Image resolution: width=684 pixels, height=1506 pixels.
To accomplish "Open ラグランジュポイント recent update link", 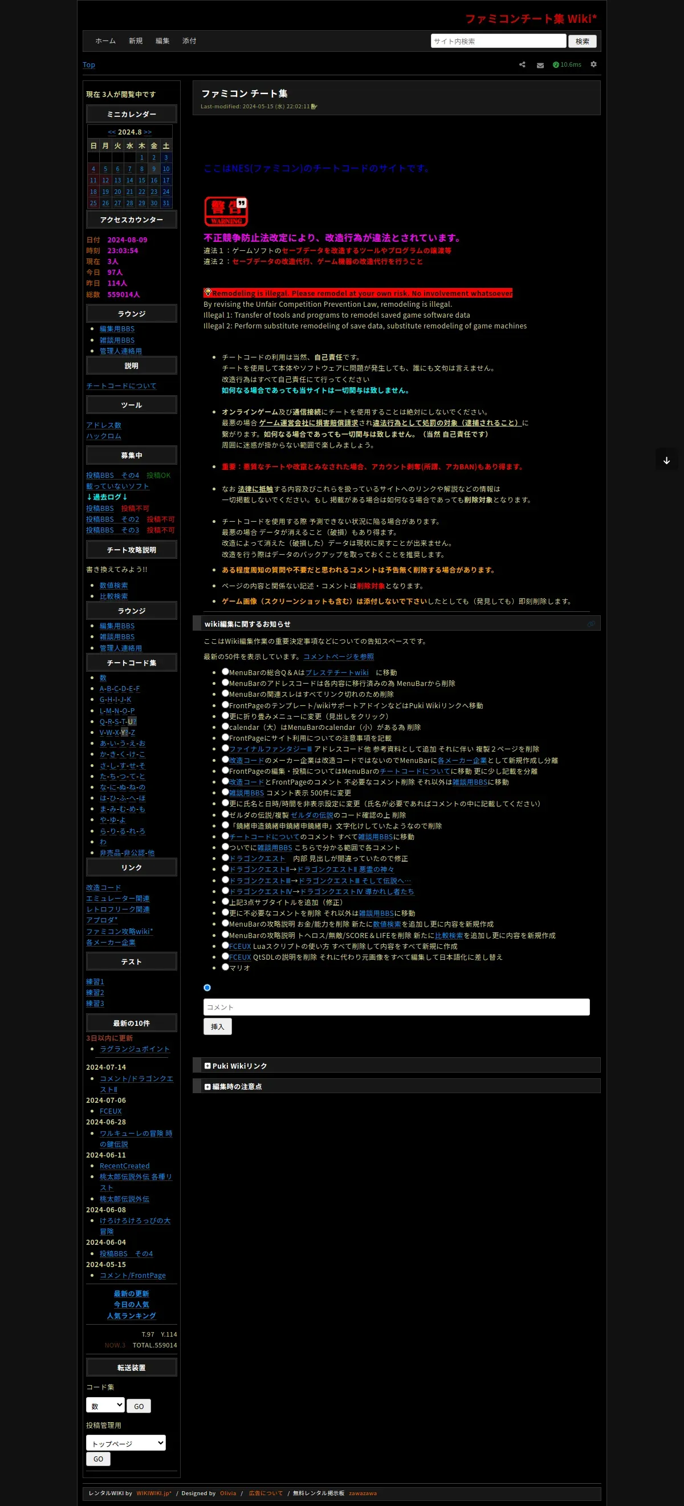I will [135, 1049].
